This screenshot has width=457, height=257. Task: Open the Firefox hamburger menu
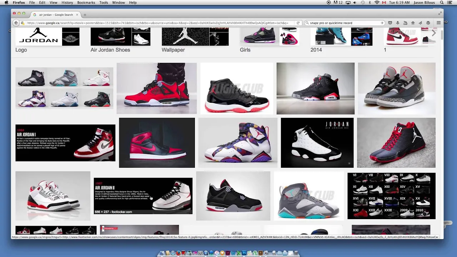tap(438, 23)
